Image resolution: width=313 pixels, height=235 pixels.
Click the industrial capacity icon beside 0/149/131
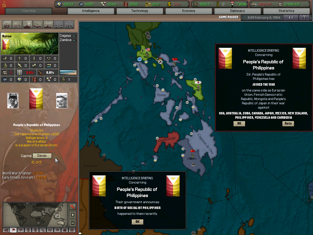click(x=280, y=4)
